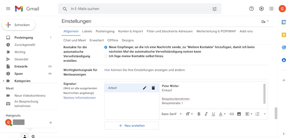The width and height of the screenshot is (290, 138).
Task: Delete the Arbeit signature with trash icon
Action: [x=153, y=88]
